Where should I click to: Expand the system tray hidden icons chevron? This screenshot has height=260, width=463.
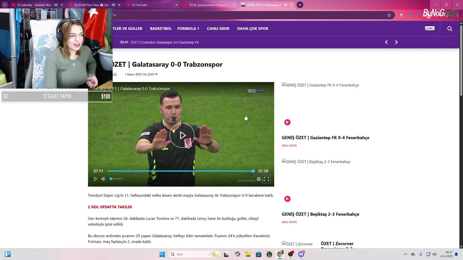[x=405, y=254]
